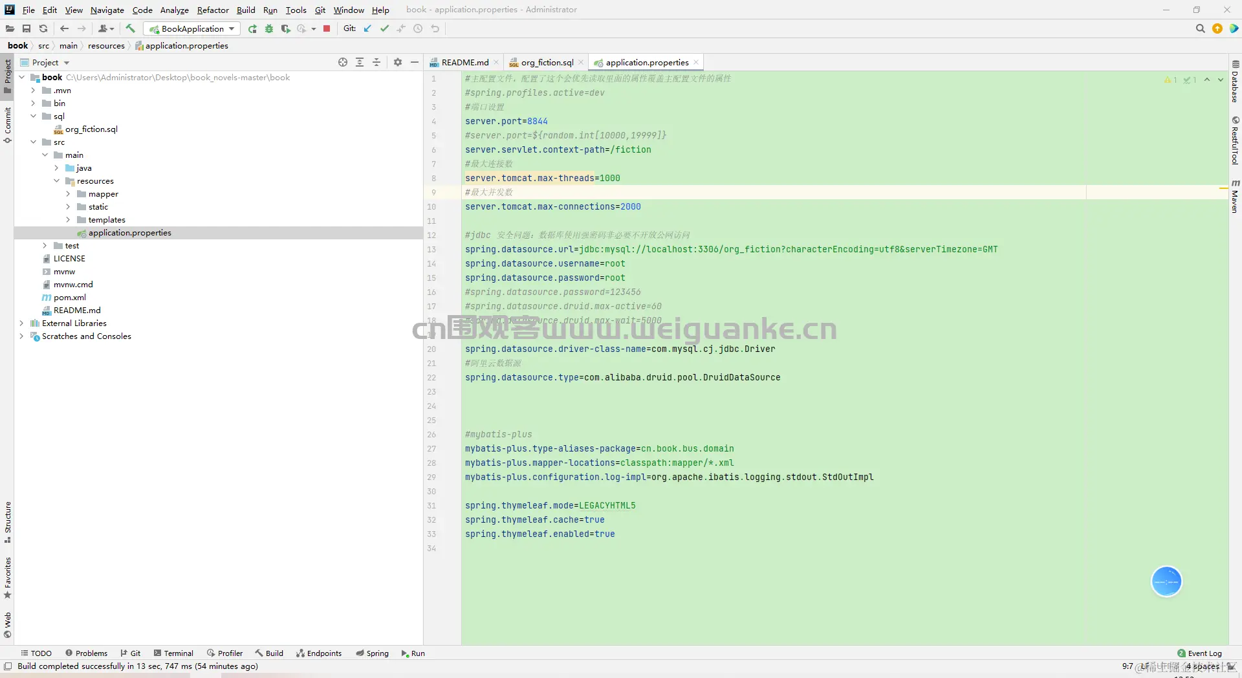Screen dimensions: 1242x678
Task: Click the Open folder toolbar icon
Action: pyautogui.click(x=10, y=28)
